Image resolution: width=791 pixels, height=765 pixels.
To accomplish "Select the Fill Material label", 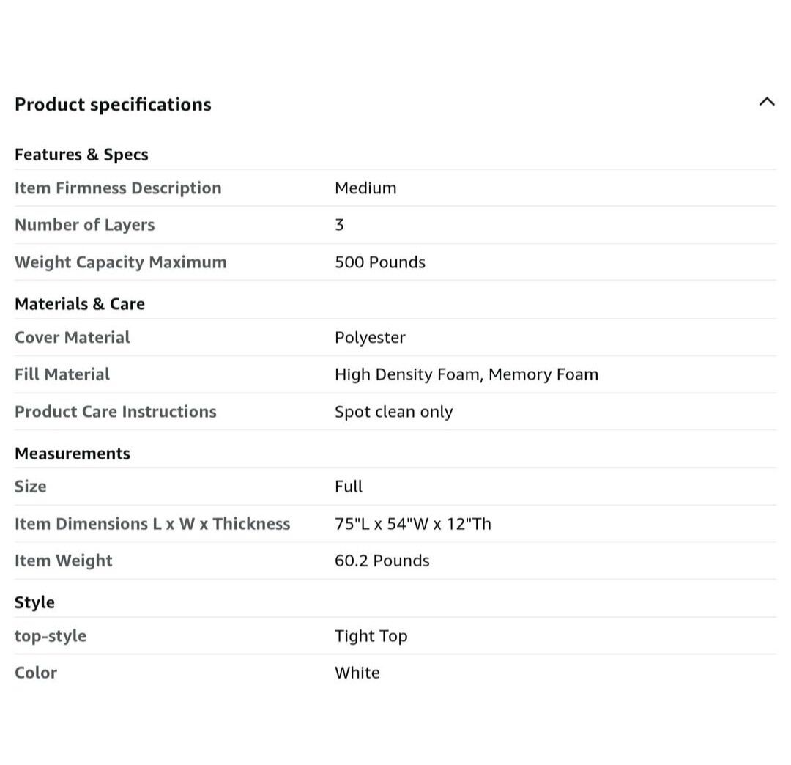I will pos(62,374).
